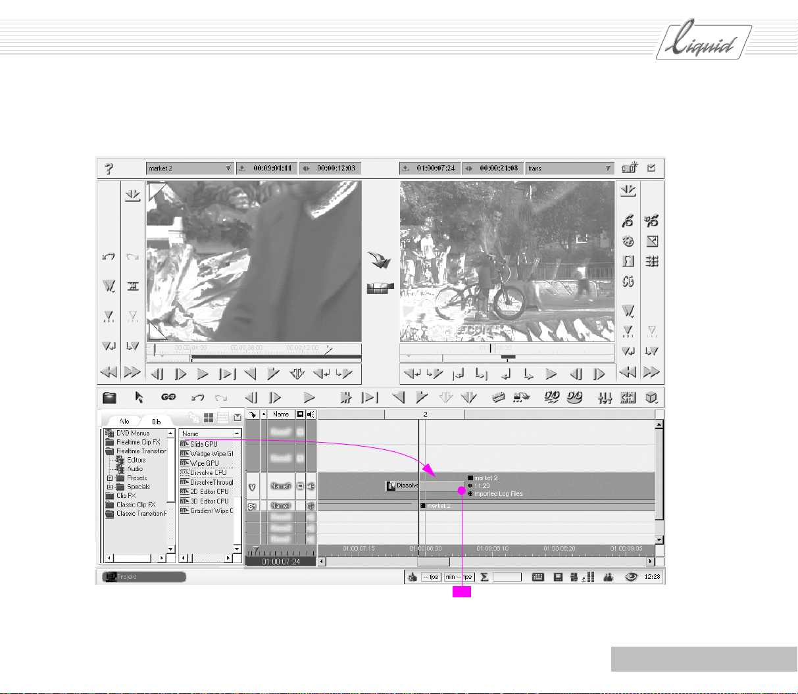Open the master viewer options menu icon

click(x=651, y=168)
